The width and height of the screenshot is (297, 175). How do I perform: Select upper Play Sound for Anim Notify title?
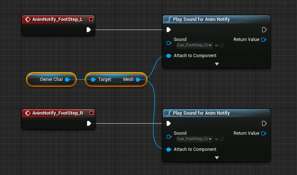[201, 19]
